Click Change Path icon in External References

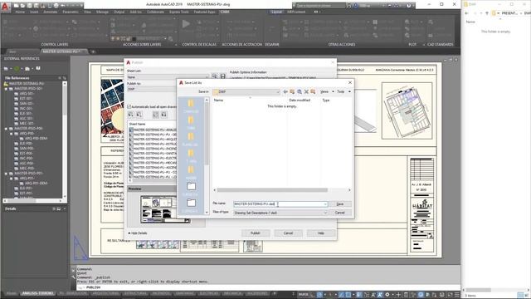pyautogui.click(x=27, y=68)
